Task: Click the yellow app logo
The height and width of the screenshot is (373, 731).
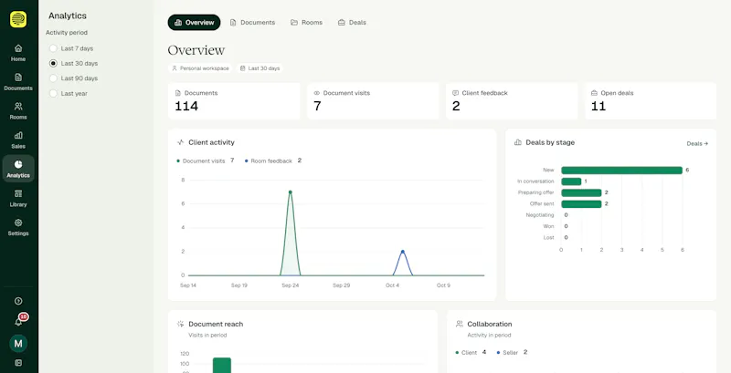Action: pyautogui.click(x=18, y=19)
